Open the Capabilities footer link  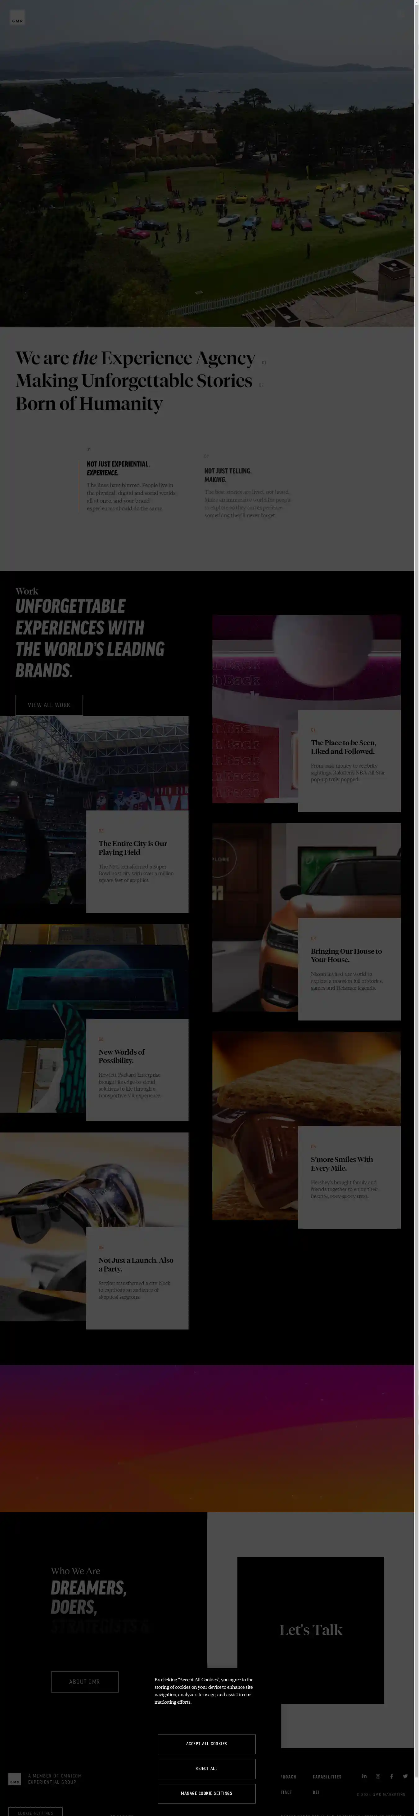pyautogui.click(x=327, y=1777)
